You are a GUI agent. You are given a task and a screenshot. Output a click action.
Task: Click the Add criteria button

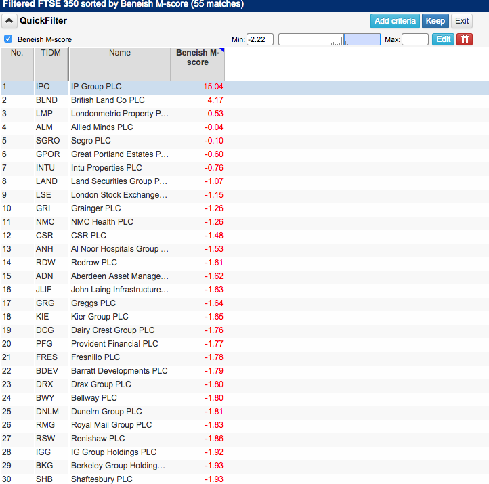pyautogui.click(x=395, y=21)
